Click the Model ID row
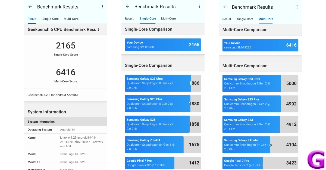Screen dimensions: 326x170 click(x=66, y=162)
